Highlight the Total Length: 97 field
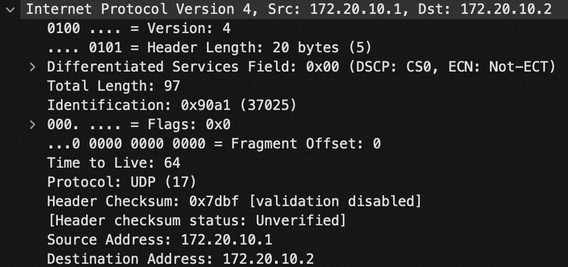The width and height of the screenshot is (568, 267). tap(114, 86)
